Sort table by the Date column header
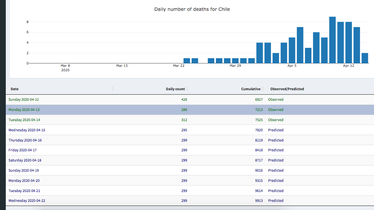Image resolution: width=374 pixels, height=210 pixels. tap(15, 89)
